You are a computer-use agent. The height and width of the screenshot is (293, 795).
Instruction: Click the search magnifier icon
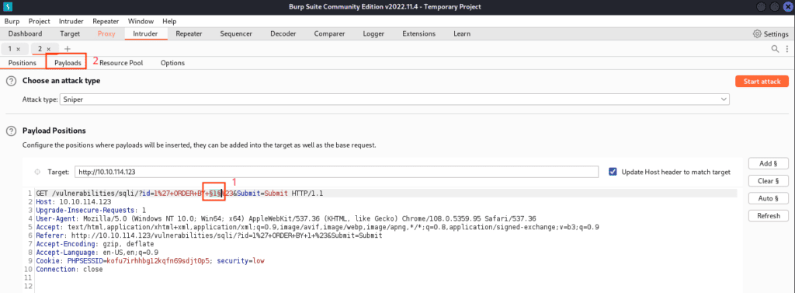[776, 49]
